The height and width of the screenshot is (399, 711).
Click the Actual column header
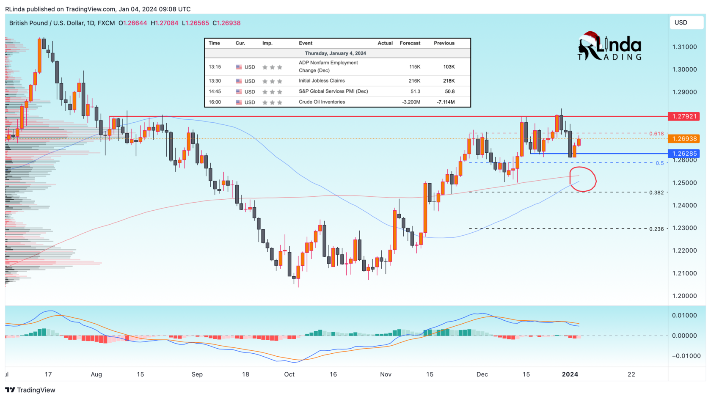coord(385,43)
